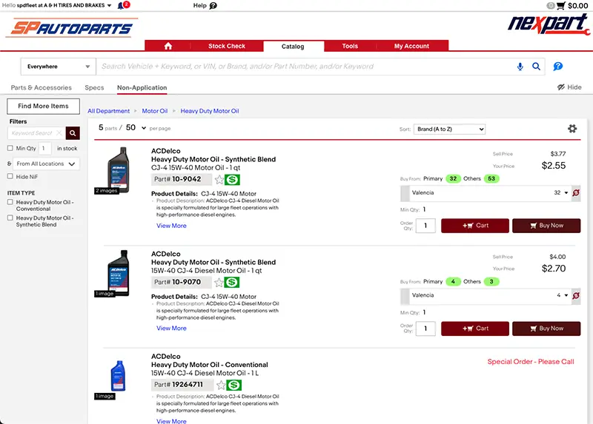Switch to the Stock Check tab
Screen dimensions: 593x424
(227, 46)
